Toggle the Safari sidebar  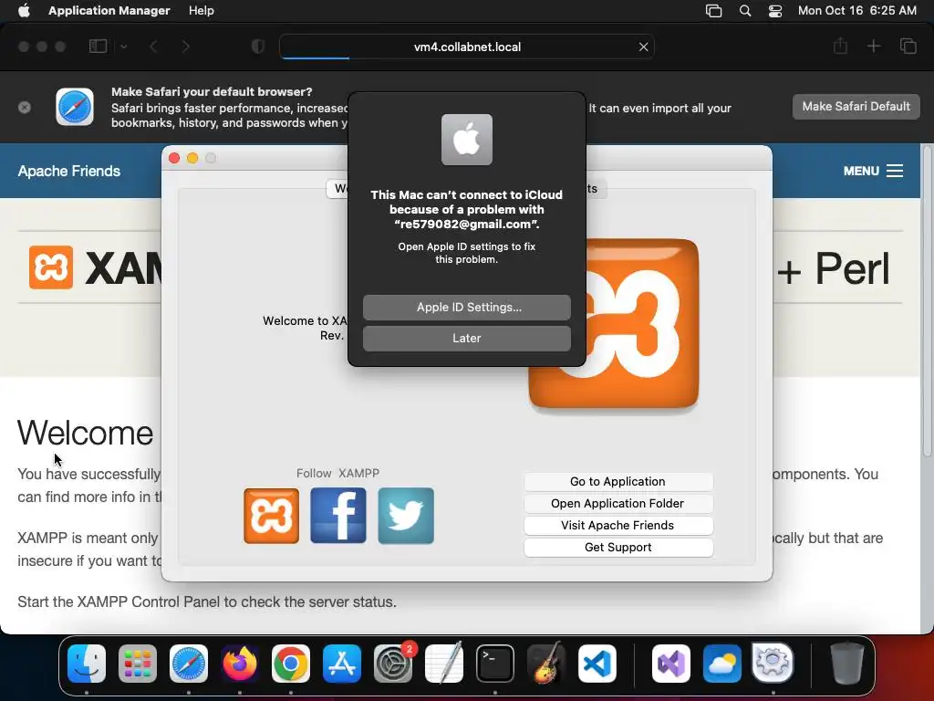tap(98, 47)
